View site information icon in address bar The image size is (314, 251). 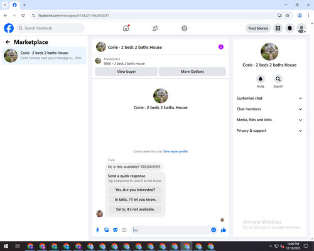(x=33, y=16)
